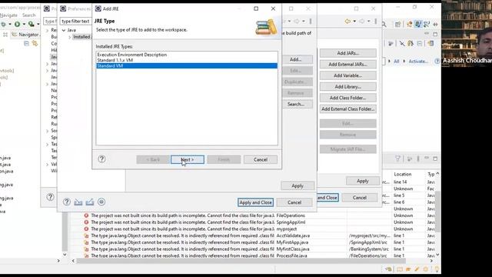
Task: Click the Activate... link
Action: pyautogui.click(x=418, y=62)
